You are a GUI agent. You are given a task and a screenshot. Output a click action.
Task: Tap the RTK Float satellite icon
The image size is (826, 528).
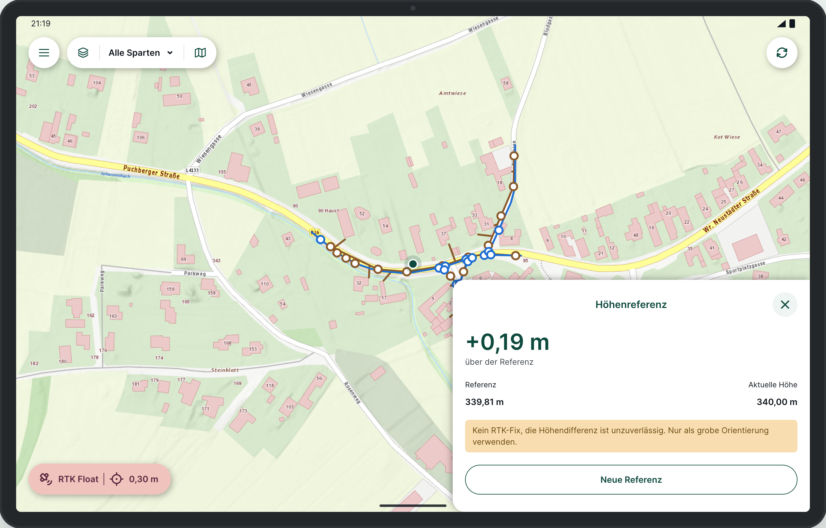[x=46, y=479]
